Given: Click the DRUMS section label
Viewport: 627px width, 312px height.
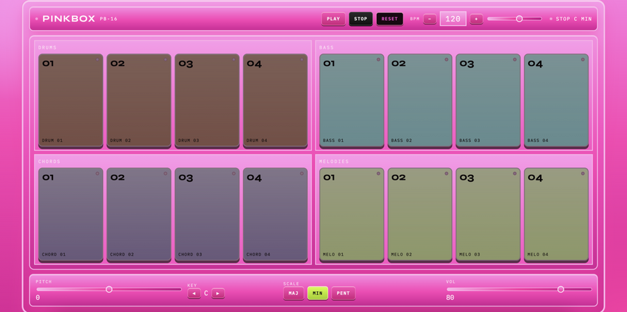Looking at the screenshot, I should pos(47,47).
